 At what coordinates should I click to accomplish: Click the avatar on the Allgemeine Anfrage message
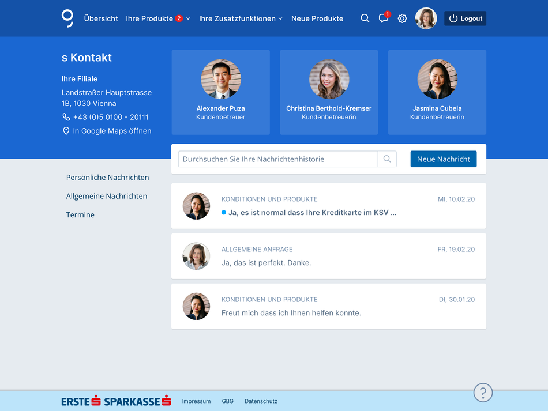click(196, 256)
